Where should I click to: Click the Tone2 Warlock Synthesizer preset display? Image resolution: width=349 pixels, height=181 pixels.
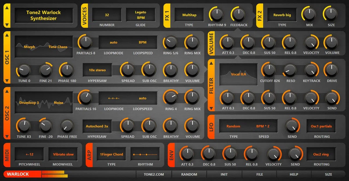point(44,15)
